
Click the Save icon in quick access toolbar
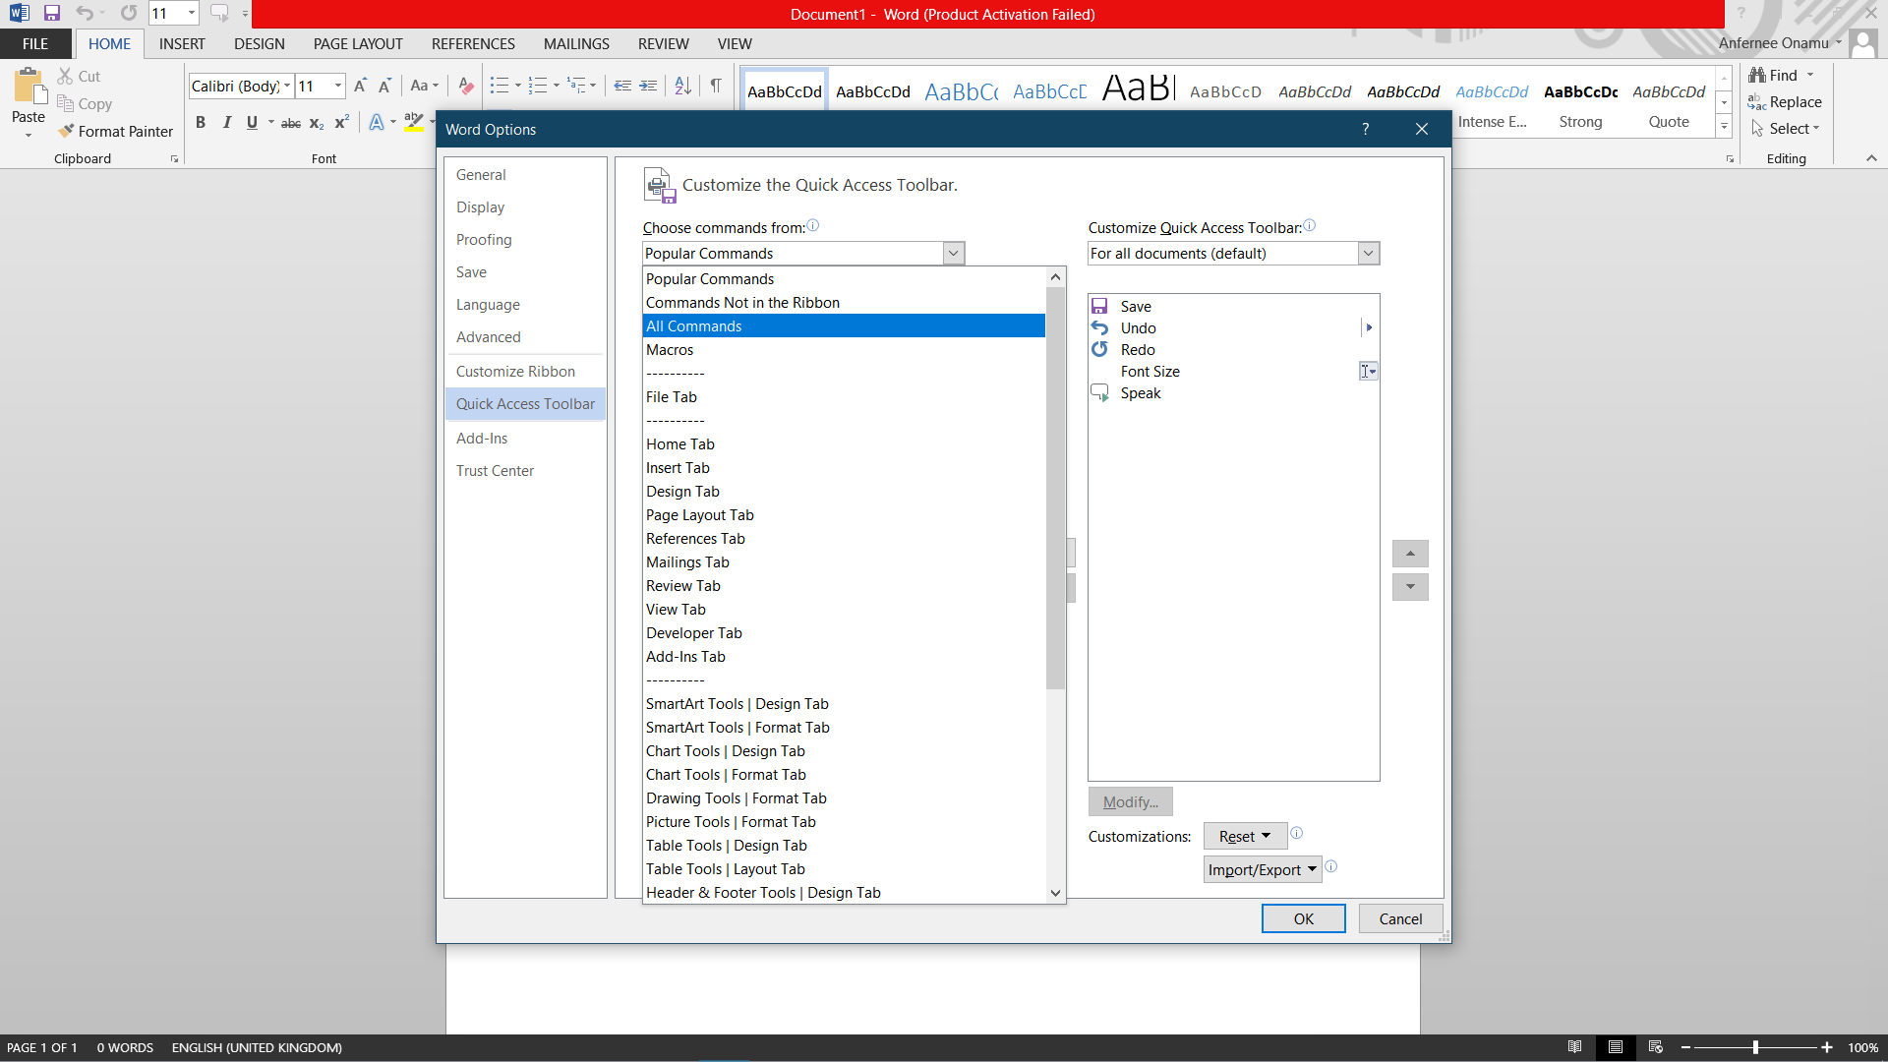pos(52,14)
